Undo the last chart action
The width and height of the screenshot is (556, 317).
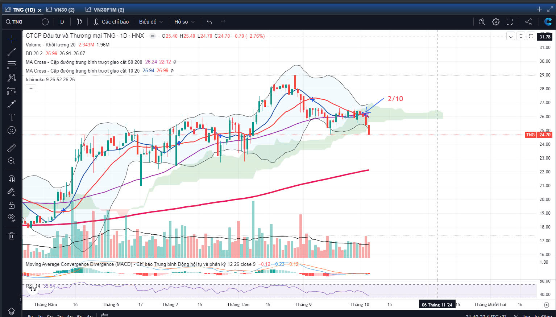[x=209, y=22]
